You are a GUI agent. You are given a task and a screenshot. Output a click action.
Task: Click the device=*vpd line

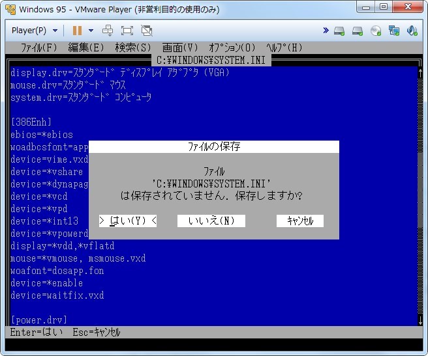tap(38, 209)
